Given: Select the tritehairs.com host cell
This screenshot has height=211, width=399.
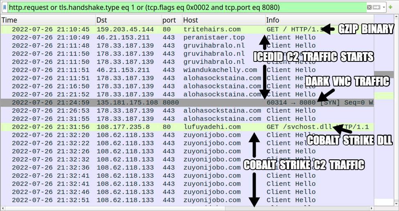Looking at the screenshot, I should tap(212, 29).
